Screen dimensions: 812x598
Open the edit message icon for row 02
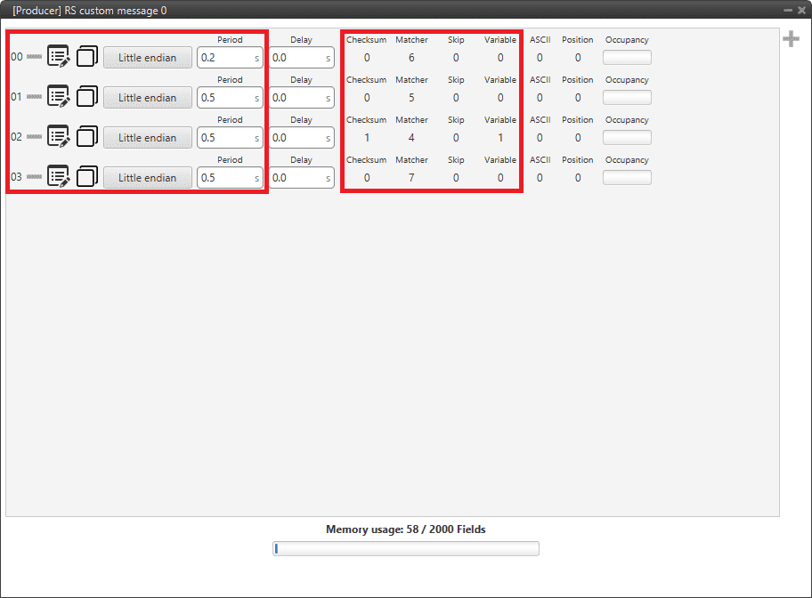59,137
